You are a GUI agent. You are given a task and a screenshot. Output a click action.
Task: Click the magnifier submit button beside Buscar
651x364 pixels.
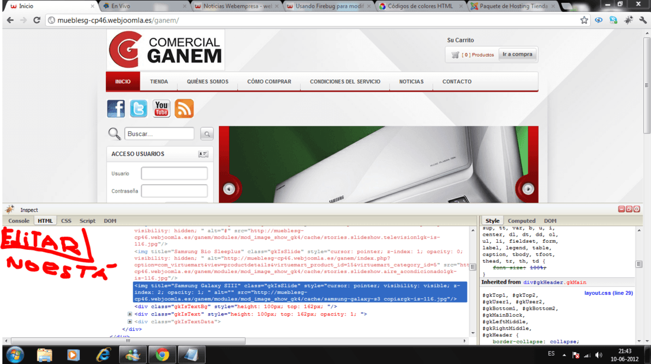[x=207, y=134]
